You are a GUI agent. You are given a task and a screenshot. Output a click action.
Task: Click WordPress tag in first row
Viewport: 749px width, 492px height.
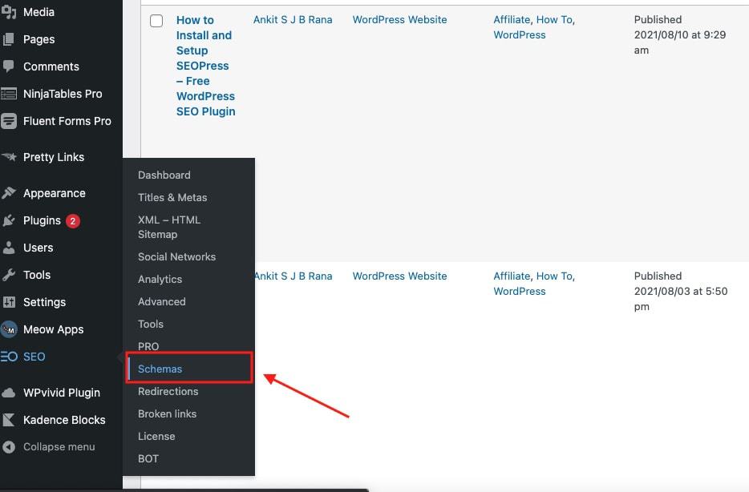point(519,34)
